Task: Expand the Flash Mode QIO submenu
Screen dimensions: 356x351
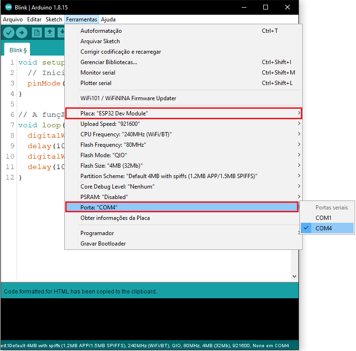Action: (x=183, y=155)
